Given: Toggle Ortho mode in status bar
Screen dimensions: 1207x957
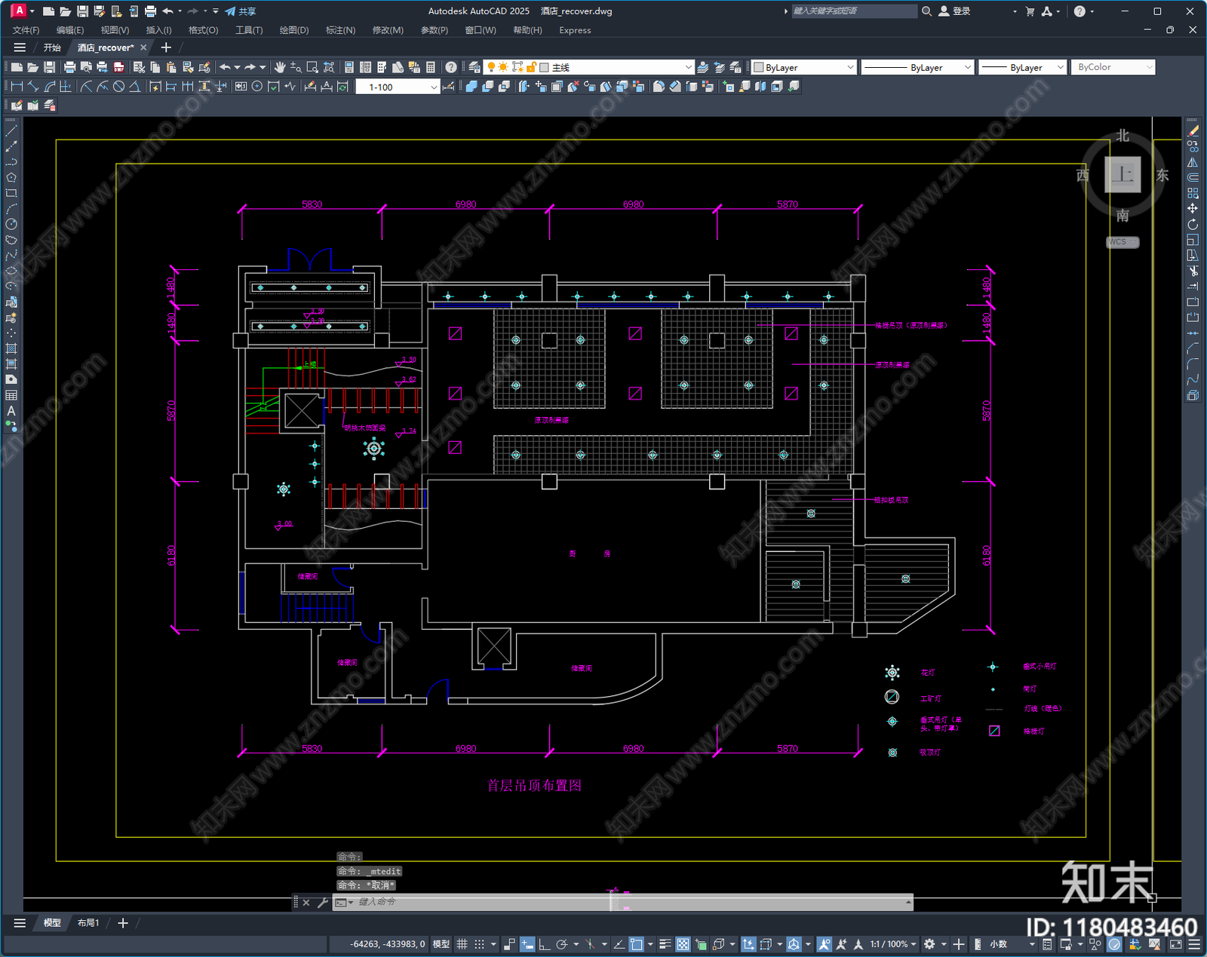Looking at the screenshot, I should point(544,944).
